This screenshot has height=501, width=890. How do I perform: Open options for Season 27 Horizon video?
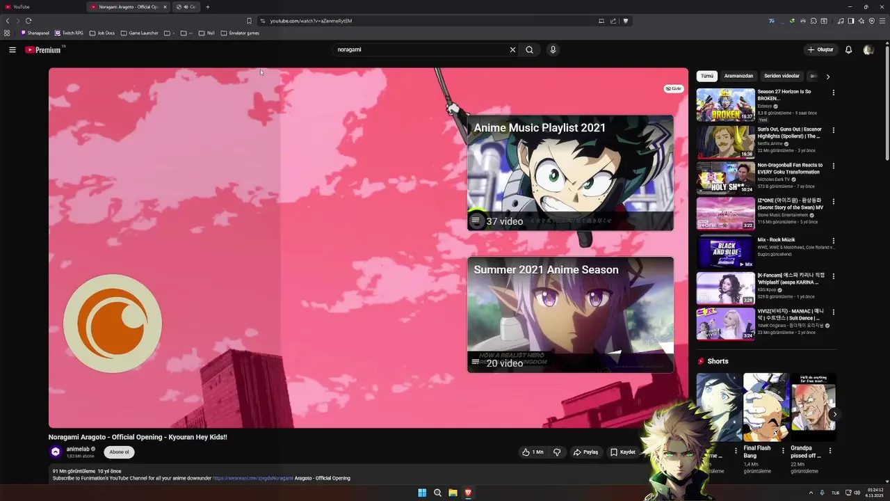pyautogui.click(x=833, y=93)
